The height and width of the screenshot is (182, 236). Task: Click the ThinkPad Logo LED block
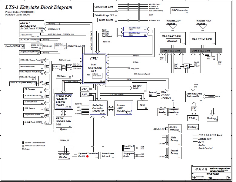point(106,15)
